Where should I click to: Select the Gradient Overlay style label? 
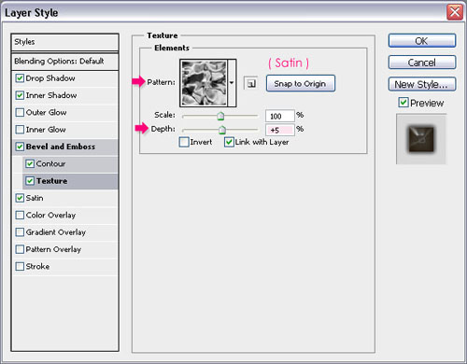click(x=56, y=232)
